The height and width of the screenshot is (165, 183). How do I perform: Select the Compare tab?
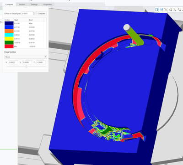tap(9, 5)
